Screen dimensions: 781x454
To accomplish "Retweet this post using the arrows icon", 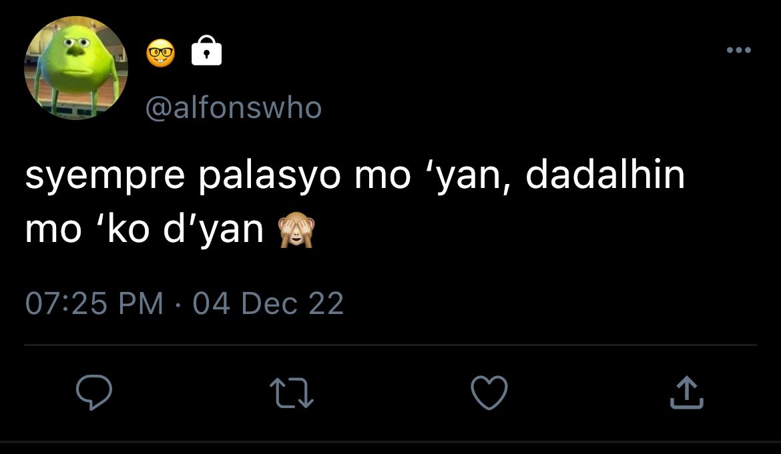I will (292, 393).
